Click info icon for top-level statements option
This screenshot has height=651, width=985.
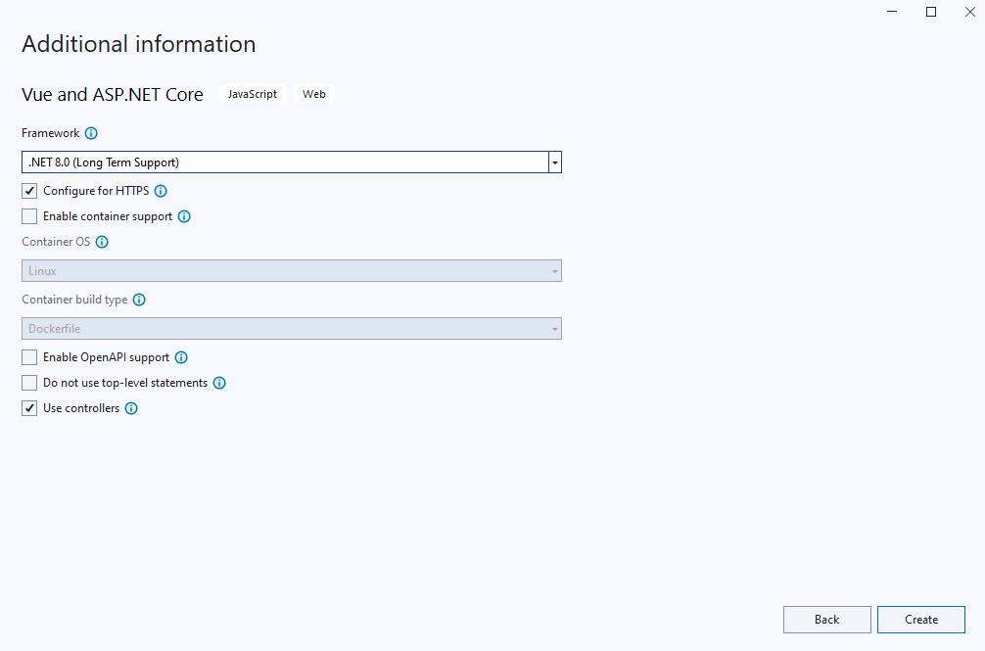pos(219,383)
